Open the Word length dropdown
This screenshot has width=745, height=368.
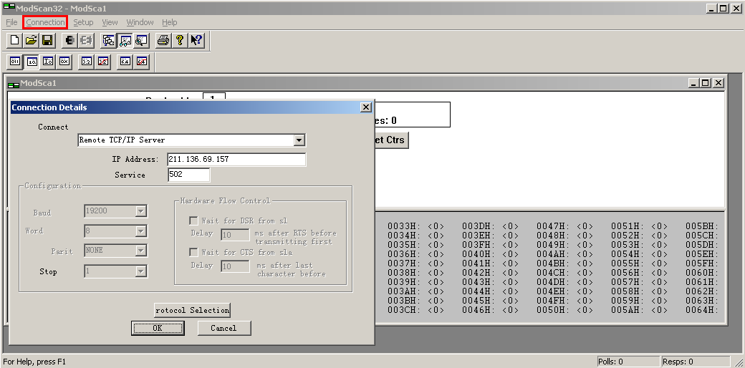[140, 231]
